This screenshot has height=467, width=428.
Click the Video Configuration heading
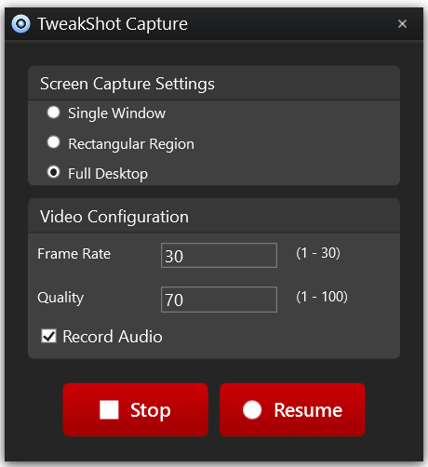pos(114,217)
